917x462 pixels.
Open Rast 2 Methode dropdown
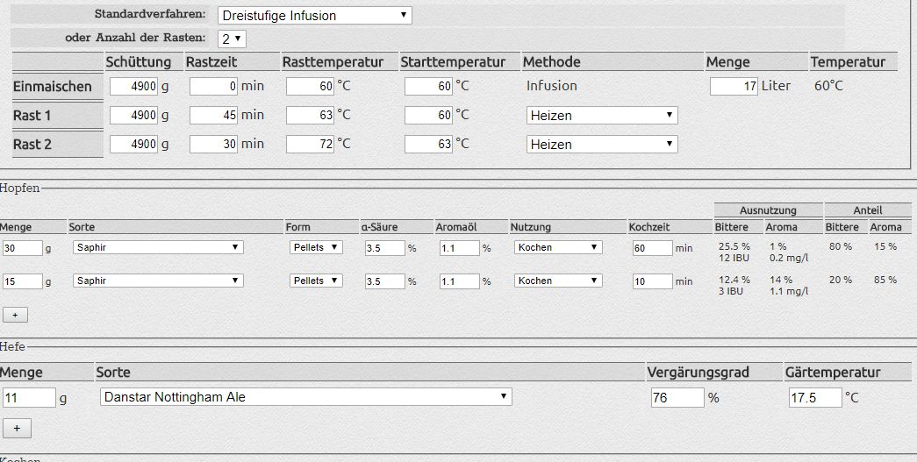point(602,145)
